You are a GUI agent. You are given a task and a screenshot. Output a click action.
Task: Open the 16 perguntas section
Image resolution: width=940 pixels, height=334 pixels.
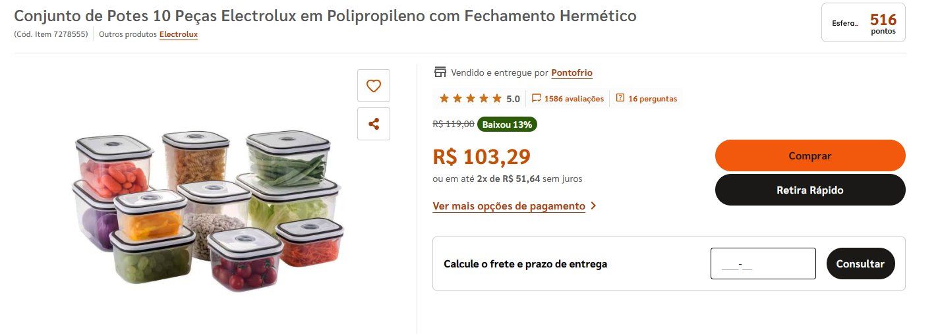point(653,99)
